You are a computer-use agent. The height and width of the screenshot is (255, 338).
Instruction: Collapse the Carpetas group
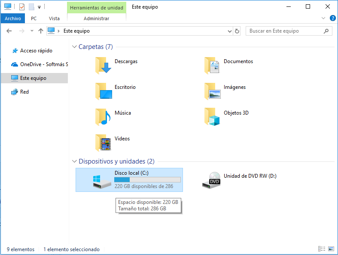coord(75,47)
